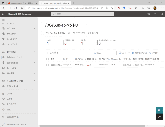Open the browser home icon
This screenshot has height=127, width=165.
(x=22, y=8)
